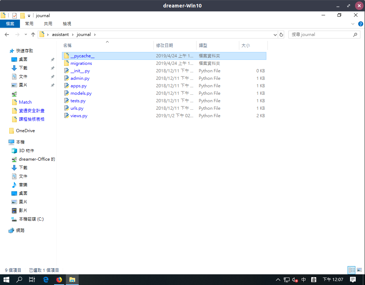The width and height of the screenshot is (365, 285).
Task: Switch to details view in status bar
Action: 351,270
